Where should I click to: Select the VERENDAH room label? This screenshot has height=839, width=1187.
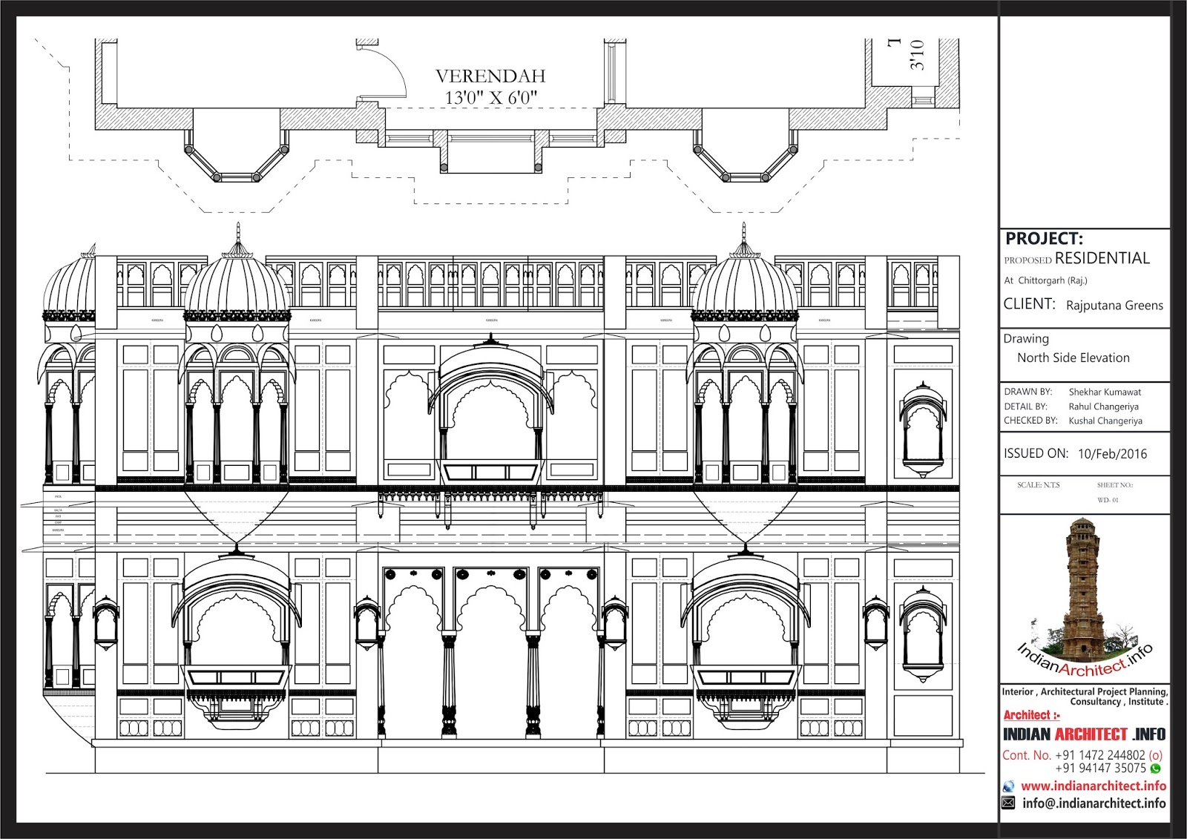pyautogui.click(x=490, y=76)
